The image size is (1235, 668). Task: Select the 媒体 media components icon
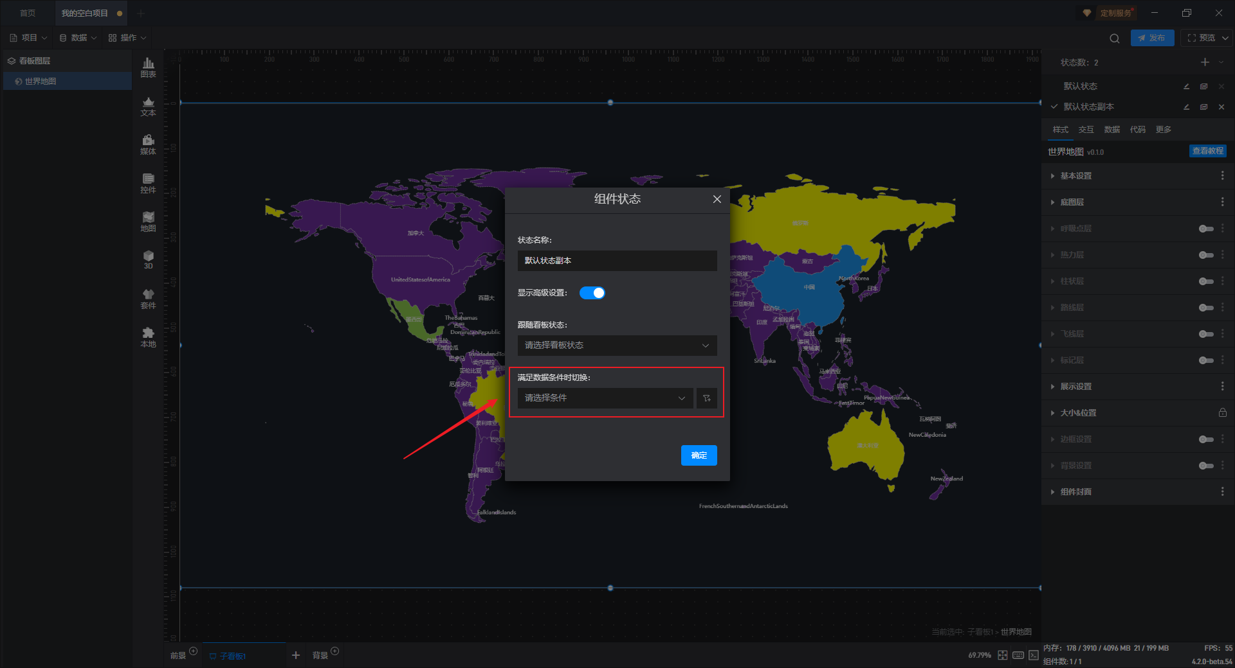tap(148, 144)
